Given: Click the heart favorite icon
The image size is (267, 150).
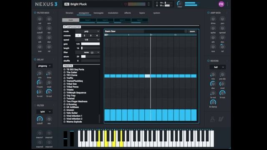Looking at the screenshot, I should point(126,4).
